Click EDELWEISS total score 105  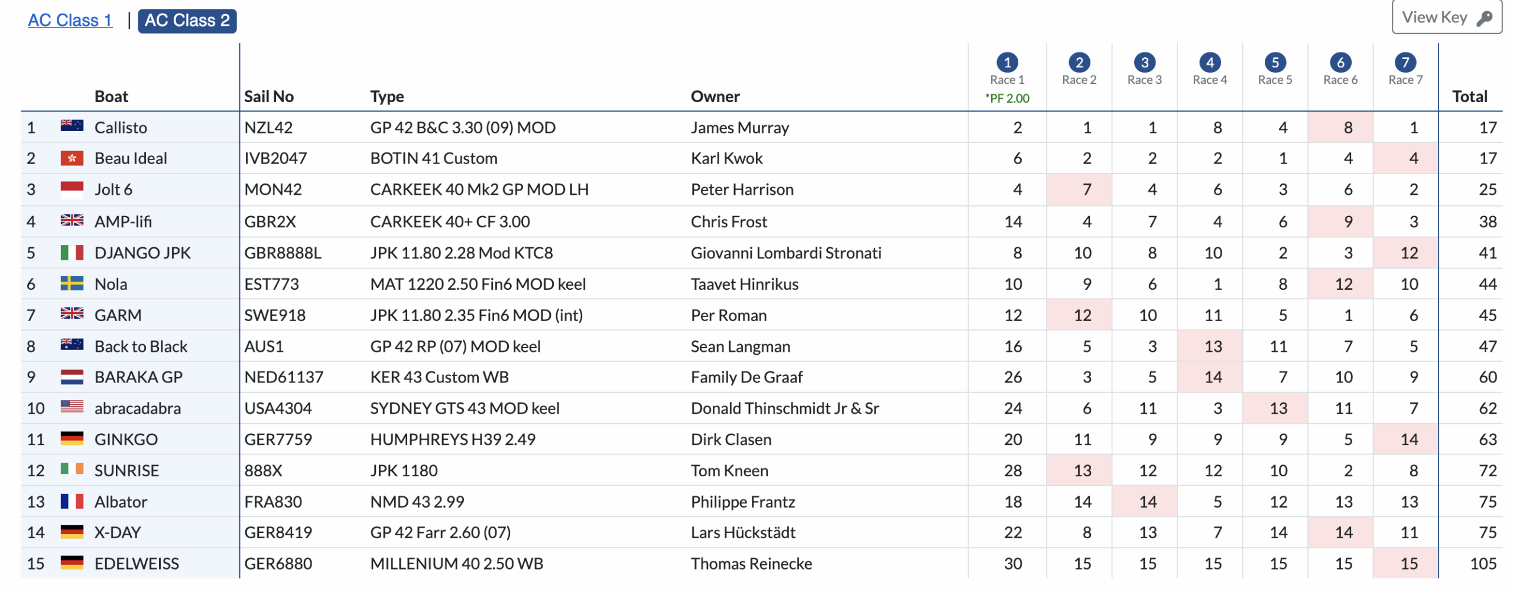(1482, 564)
